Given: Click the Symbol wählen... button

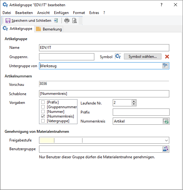Looking at the screenshot, I should (143, 57).
